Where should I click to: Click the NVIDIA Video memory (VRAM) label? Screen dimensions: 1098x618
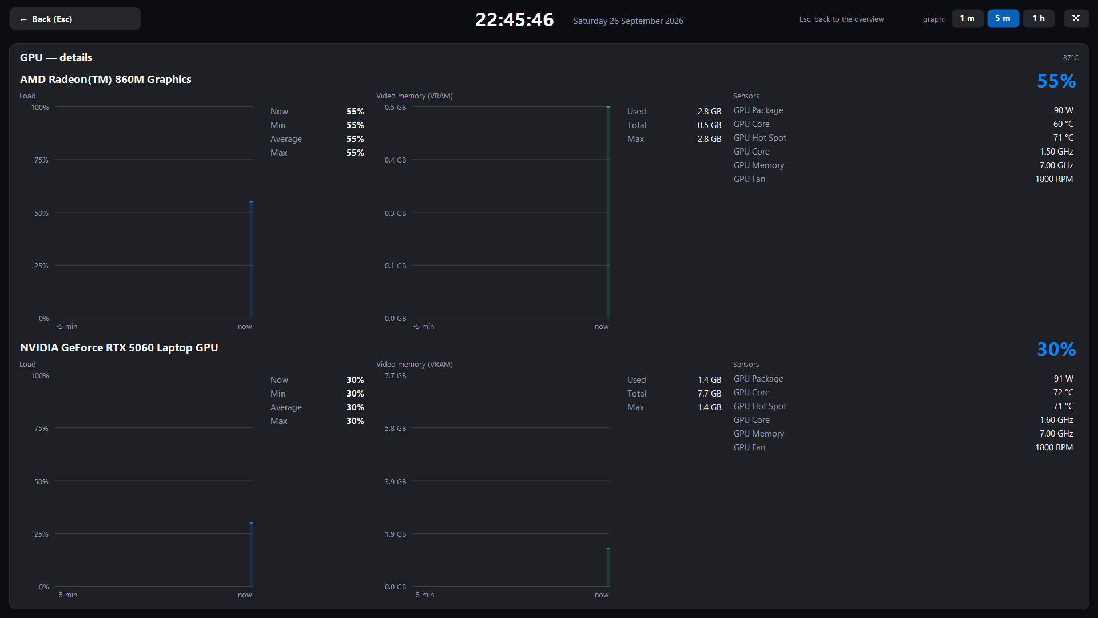click(x=415, y=365)
